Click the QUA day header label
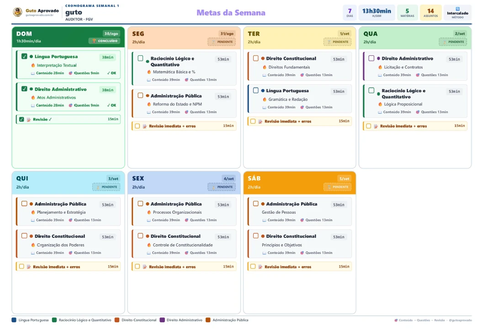 point(371,34)
